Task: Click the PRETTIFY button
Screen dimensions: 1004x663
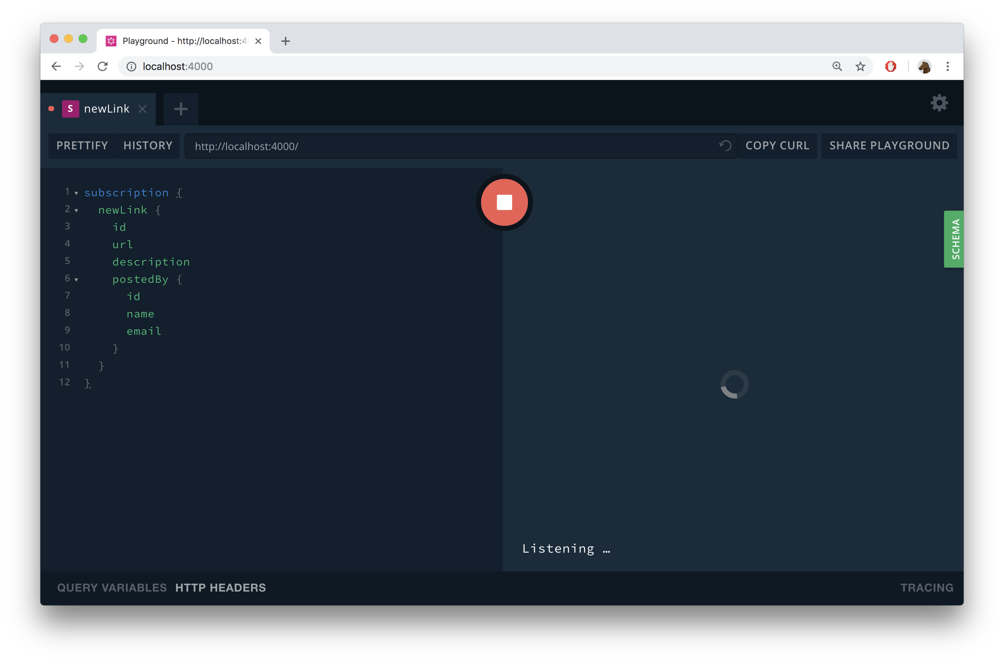Action: (82, 146)
